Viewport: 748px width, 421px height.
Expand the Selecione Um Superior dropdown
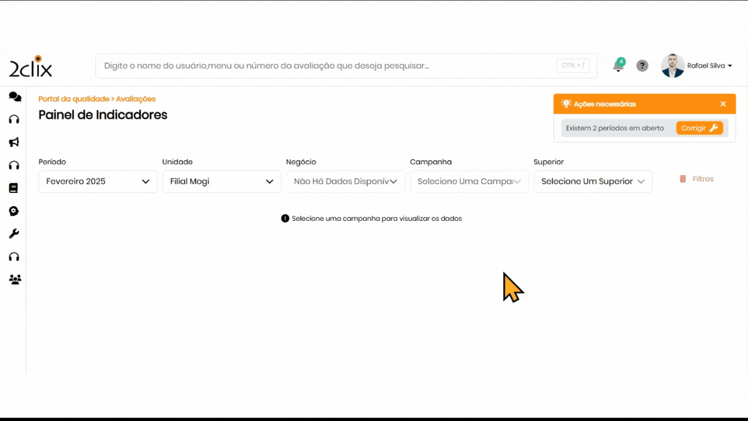tap(593, 182)
